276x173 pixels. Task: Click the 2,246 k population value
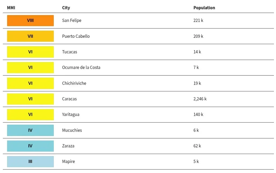200,99
